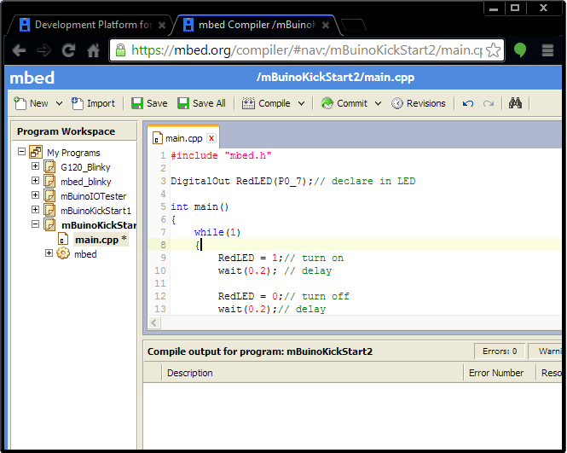Viewport: 567px width, 453px height.
Task: Click line 3 DigitalOut declaration
Action: pos(293,181)
